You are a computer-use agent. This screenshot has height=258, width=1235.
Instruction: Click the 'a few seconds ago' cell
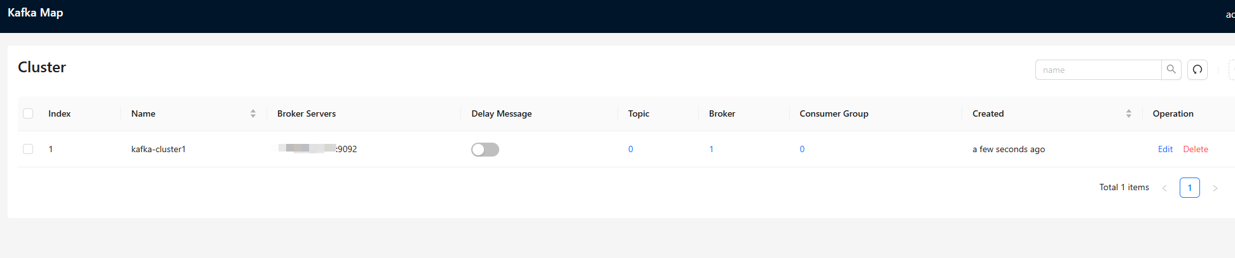[1009, 149]
